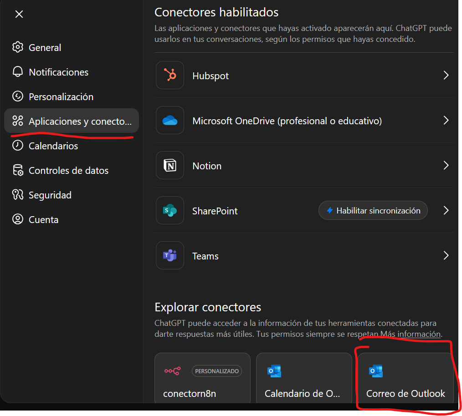The width and height of the screenshot is (462, 416).
Task: Open the Seguridad settings section
Action: (x=50, y=195)
